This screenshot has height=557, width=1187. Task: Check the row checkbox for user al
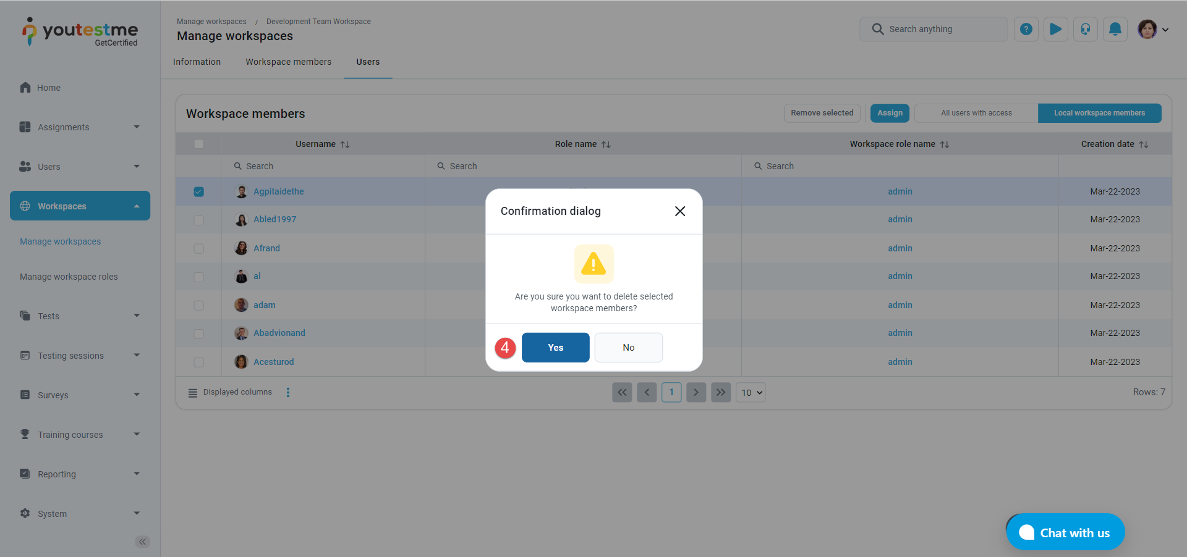tap(198, 277)
